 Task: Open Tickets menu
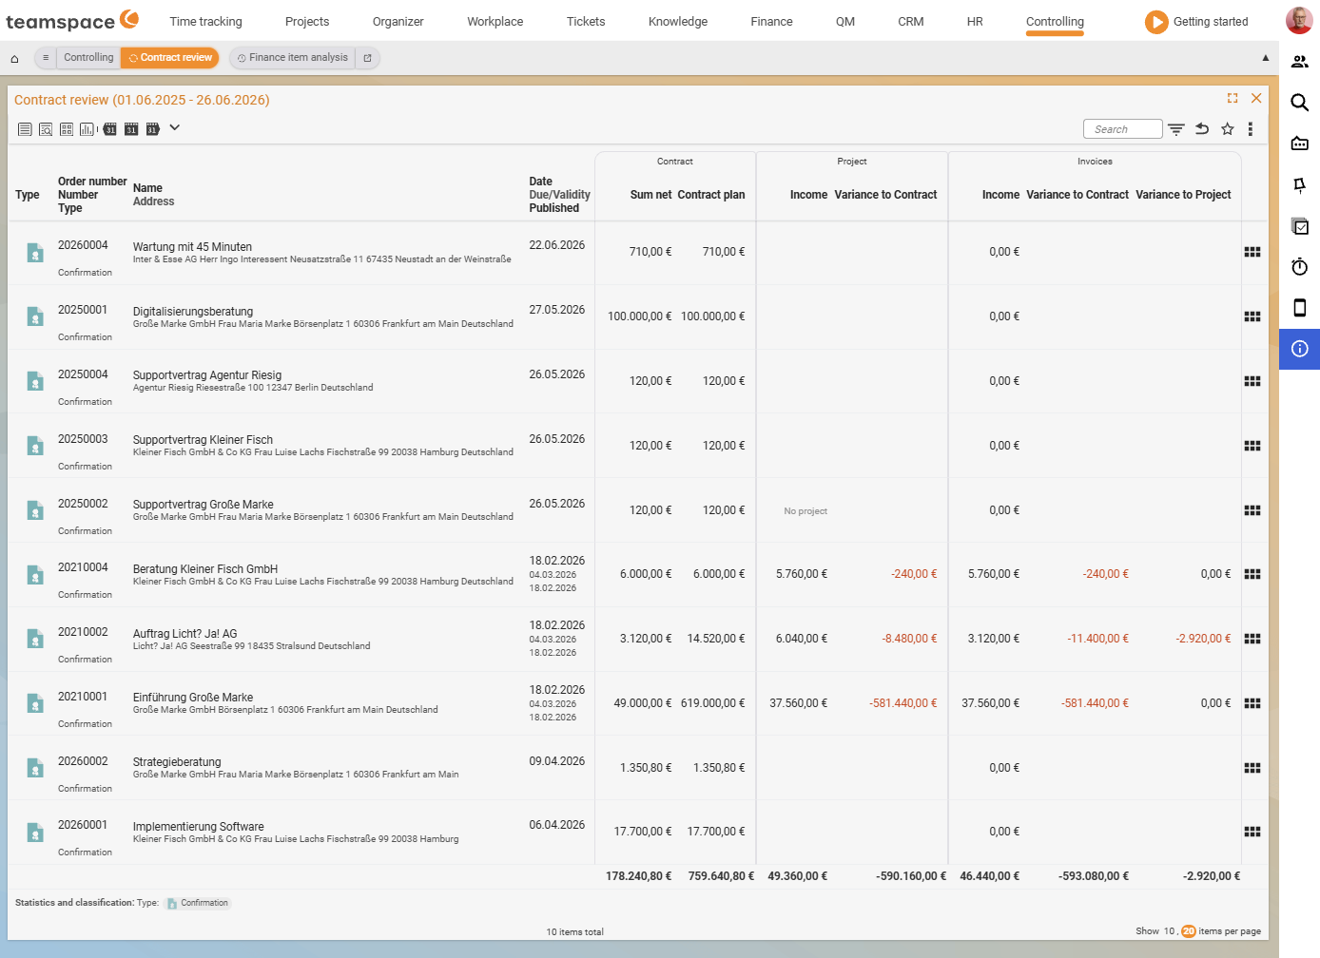point(586,22)
